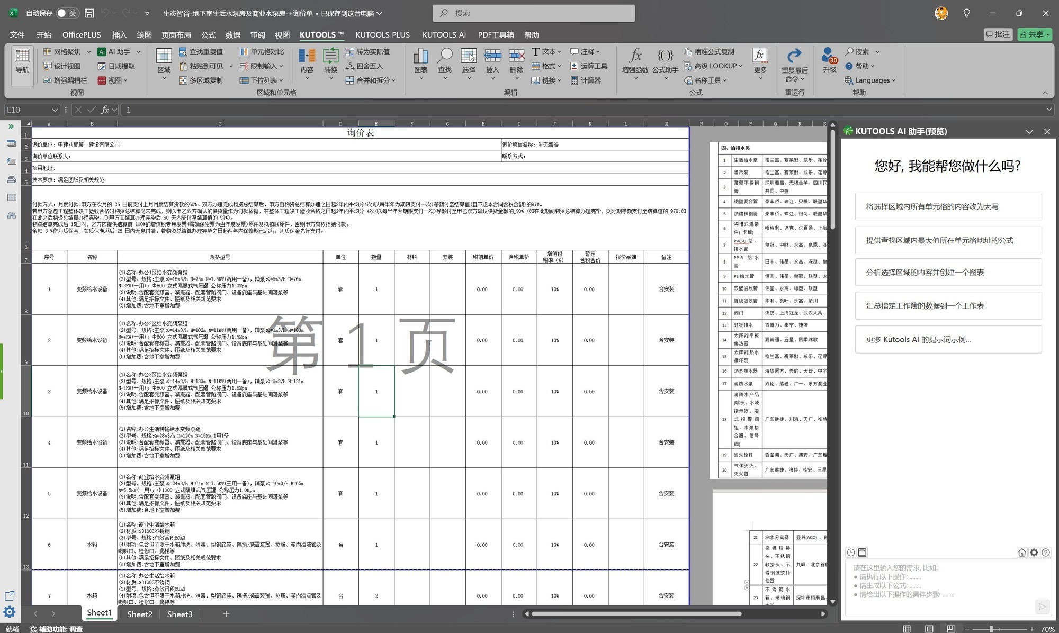Open the Kutools 导航 pane icon
Screen dimensions: 1059x633
[22, 61]
